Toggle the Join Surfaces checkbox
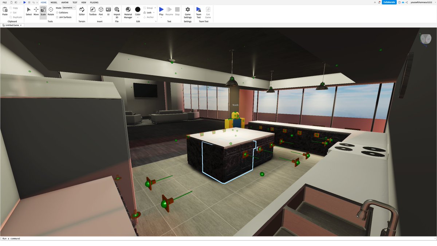The height and width of the screenshot is (246, 437). pos(57,17)
